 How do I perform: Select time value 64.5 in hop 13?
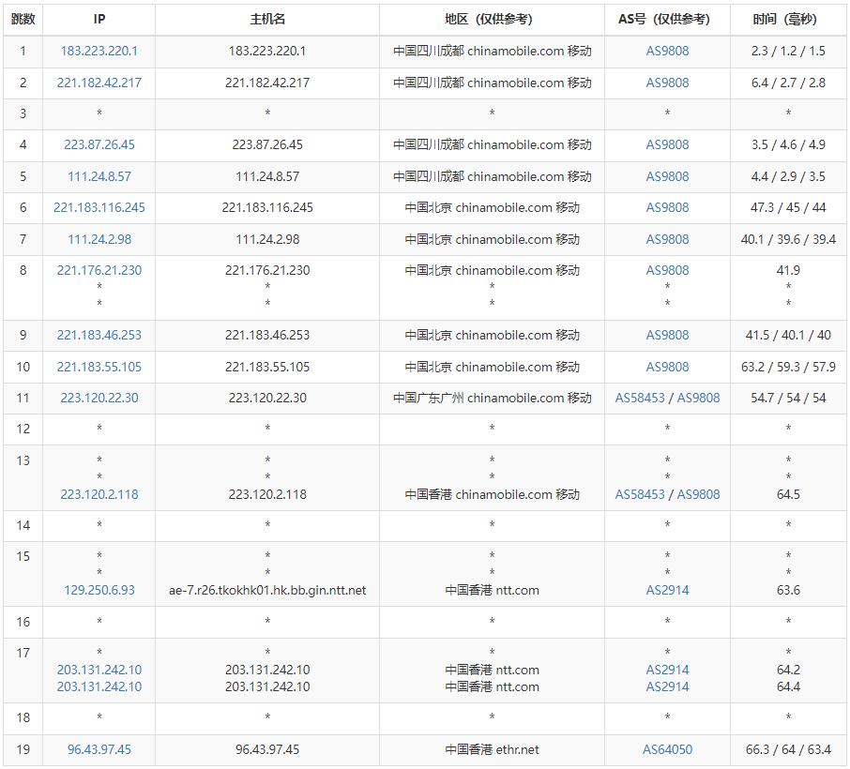(x=788, y=495)
